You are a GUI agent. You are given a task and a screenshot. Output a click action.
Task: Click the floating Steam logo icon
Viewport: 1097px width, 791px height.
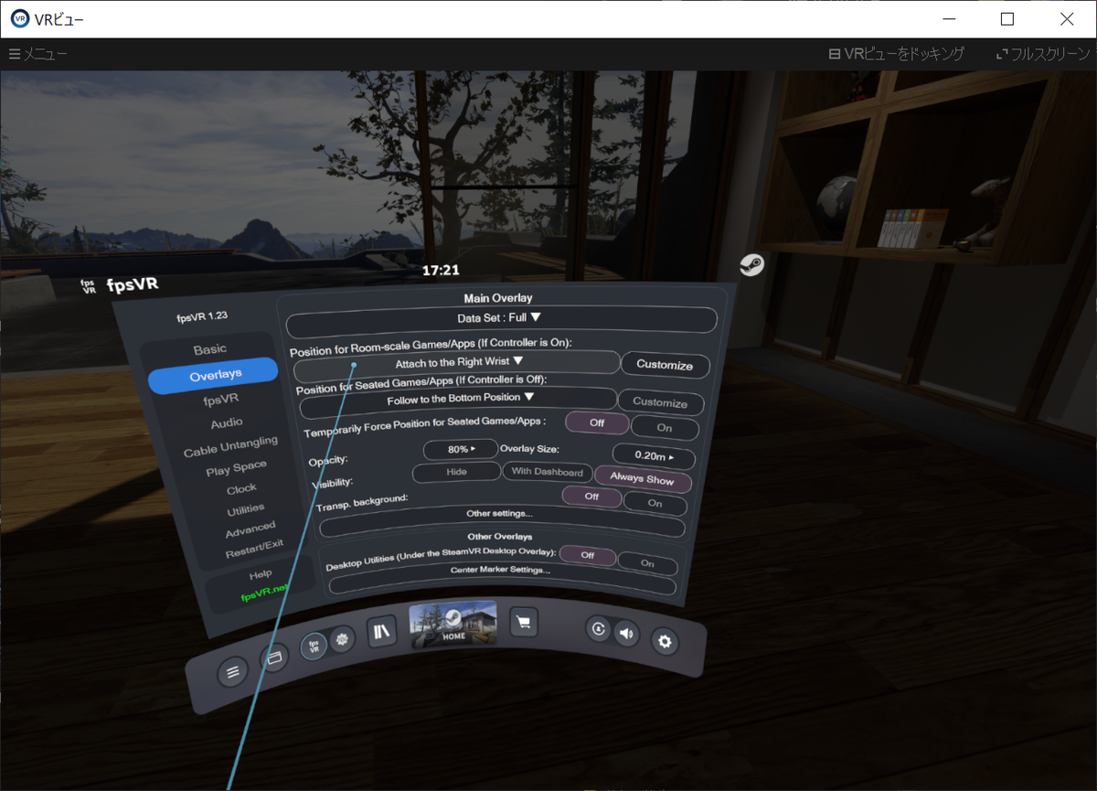point(751,265)
